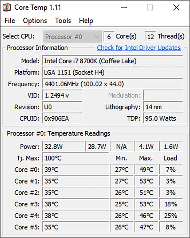Screen dimensions: 190x238
Task: Click the Power value 4.1W
Action: [146, 147]
